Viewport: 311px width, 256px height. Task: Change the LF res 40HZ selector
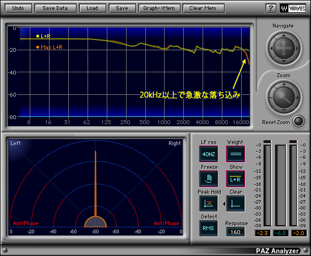pyautogui.click(x=209, y=154)
